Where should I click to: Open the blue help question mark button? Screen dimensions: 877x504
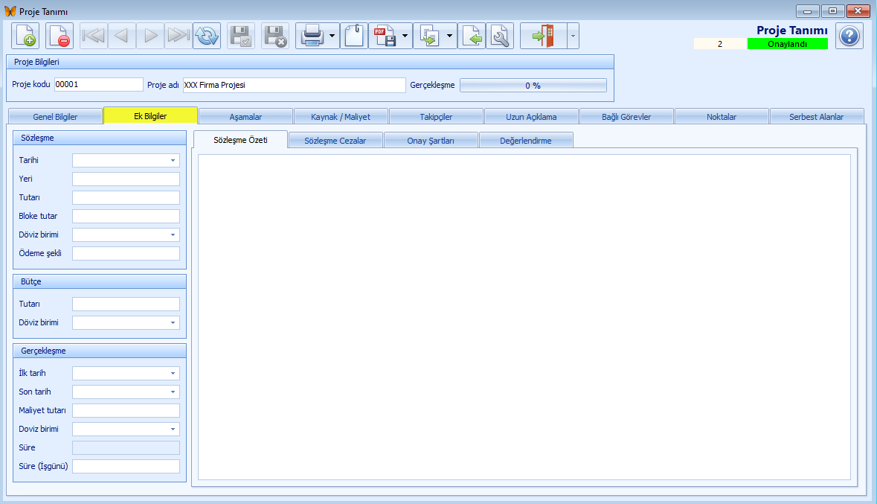849,36
